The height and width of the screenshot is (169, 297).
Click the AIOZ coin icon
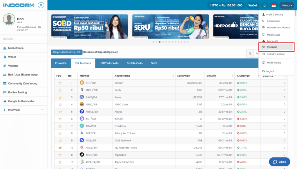[x=82, y=140]
